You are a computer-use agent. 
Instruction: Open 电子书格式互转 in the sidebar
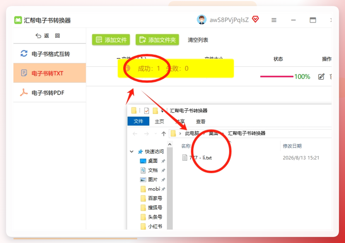50,54
